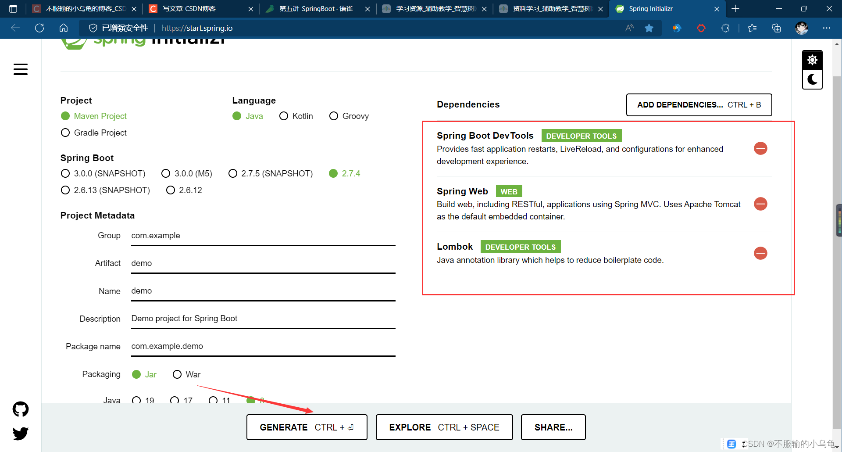This screenshot has width=842, height=452.
Task: Toggle the favorite star for this page
Action: point(649,28)
